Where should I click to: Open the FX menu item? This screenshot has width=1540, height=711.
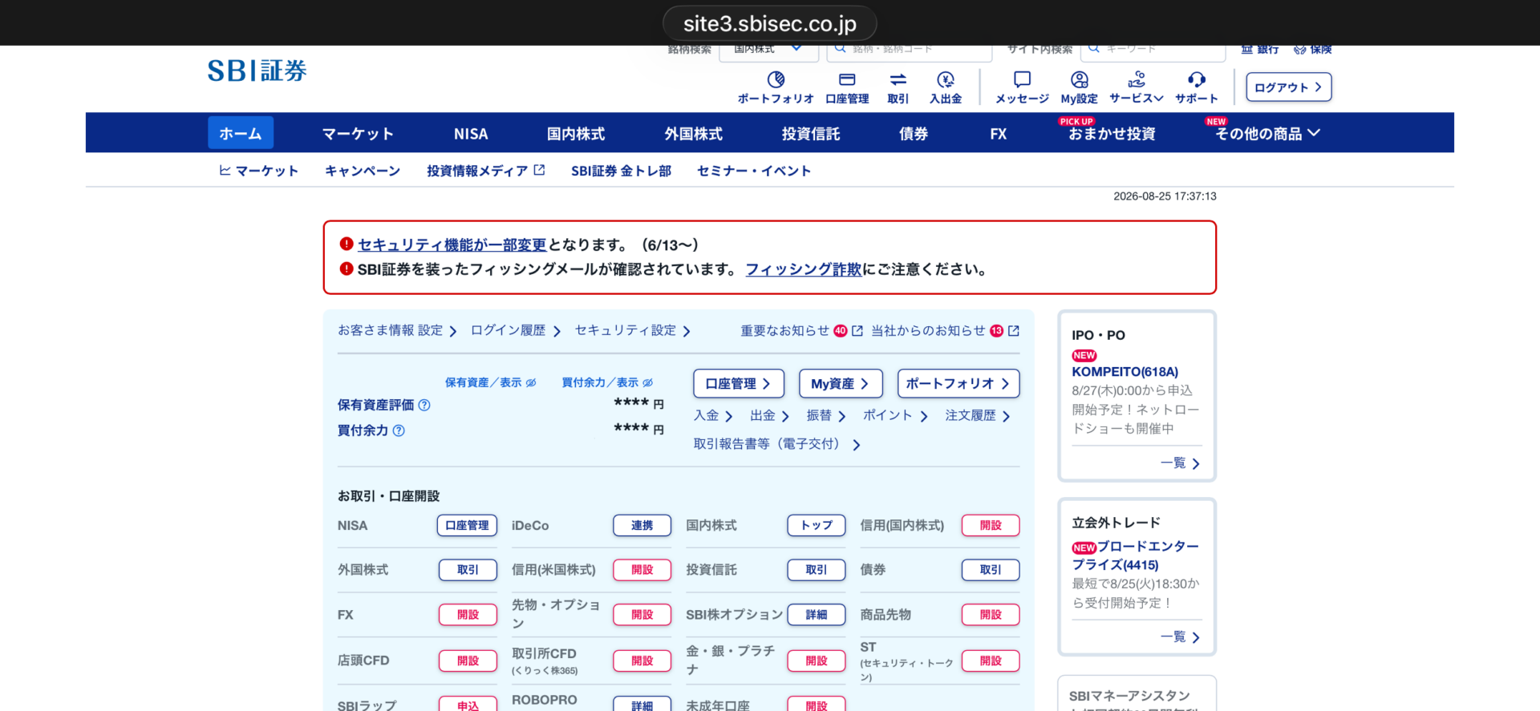click(x=999, y=134)
